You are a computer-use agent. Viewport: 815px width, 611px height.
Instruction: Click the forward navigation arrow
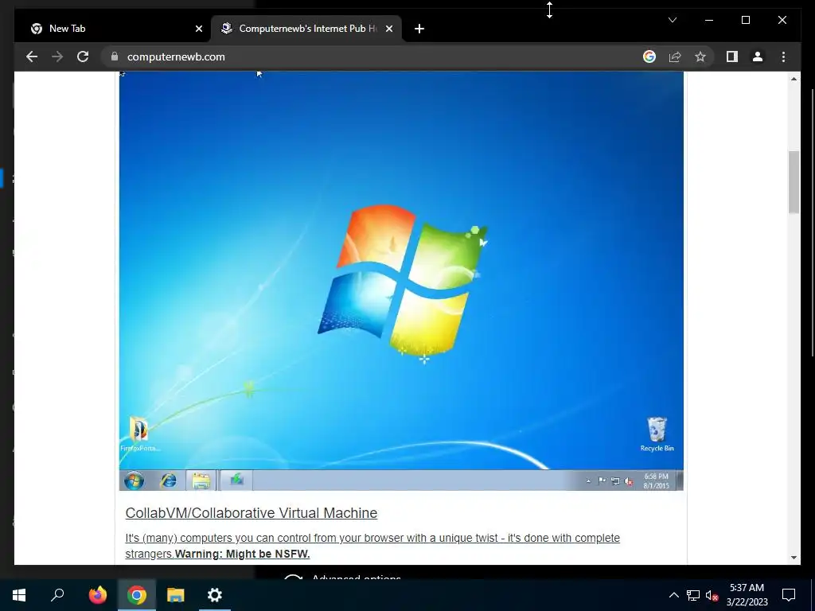[57, 56]
